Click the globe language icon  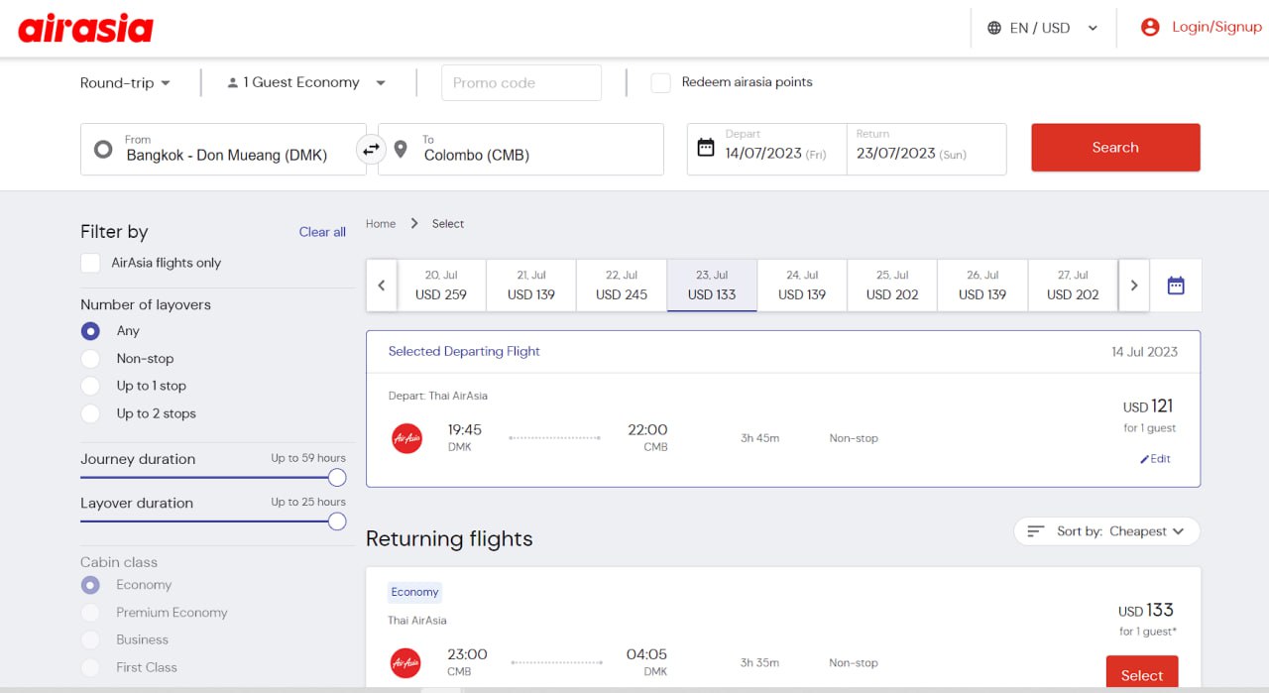[994, 28]
